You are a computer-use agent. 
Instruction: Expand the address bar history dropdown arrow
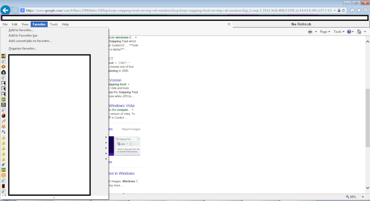[x=334, y=10]
